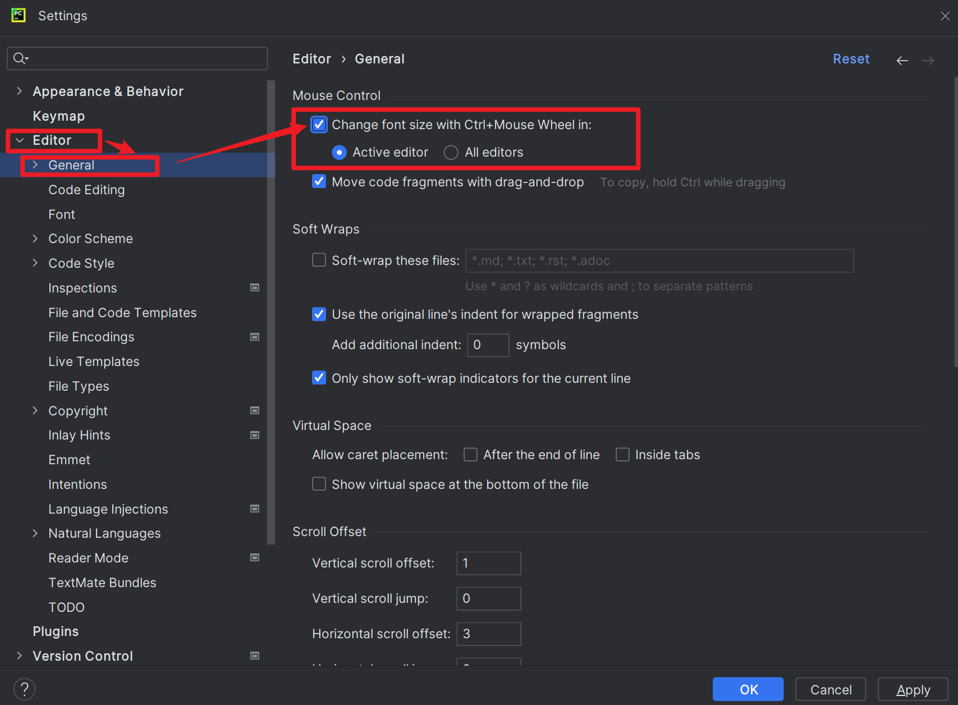Click the right panel vertical scrollbar

(x=956, y=222)
